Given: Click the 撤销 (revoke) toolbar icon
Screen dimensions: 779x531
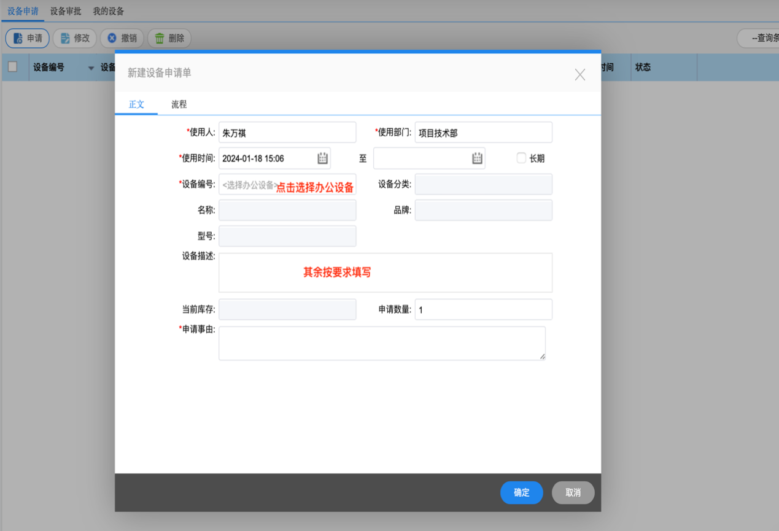Looking at the screenshot, I should click(113, 38).
